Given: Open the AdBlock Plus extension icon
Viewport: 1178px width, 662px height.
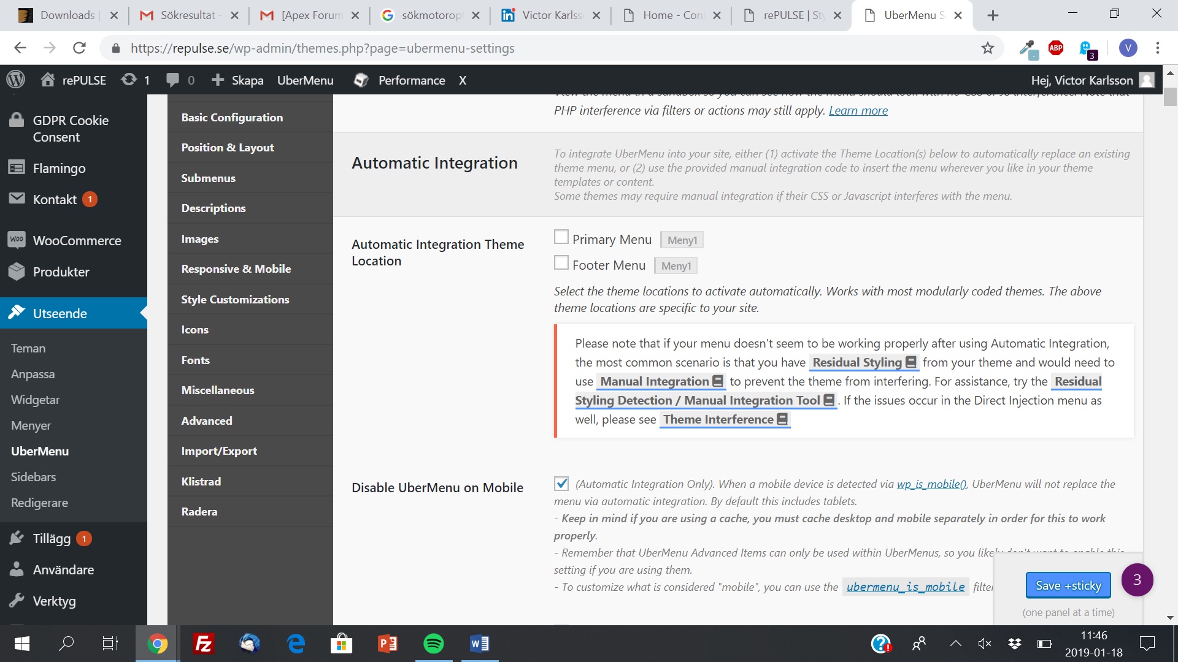Looking at the screenshot, I should (x=1056, y=48).
